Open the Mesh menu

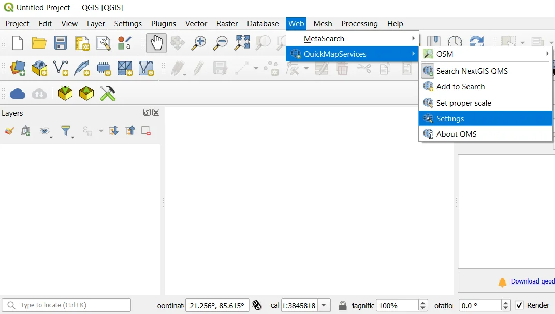tap(323, 24)
